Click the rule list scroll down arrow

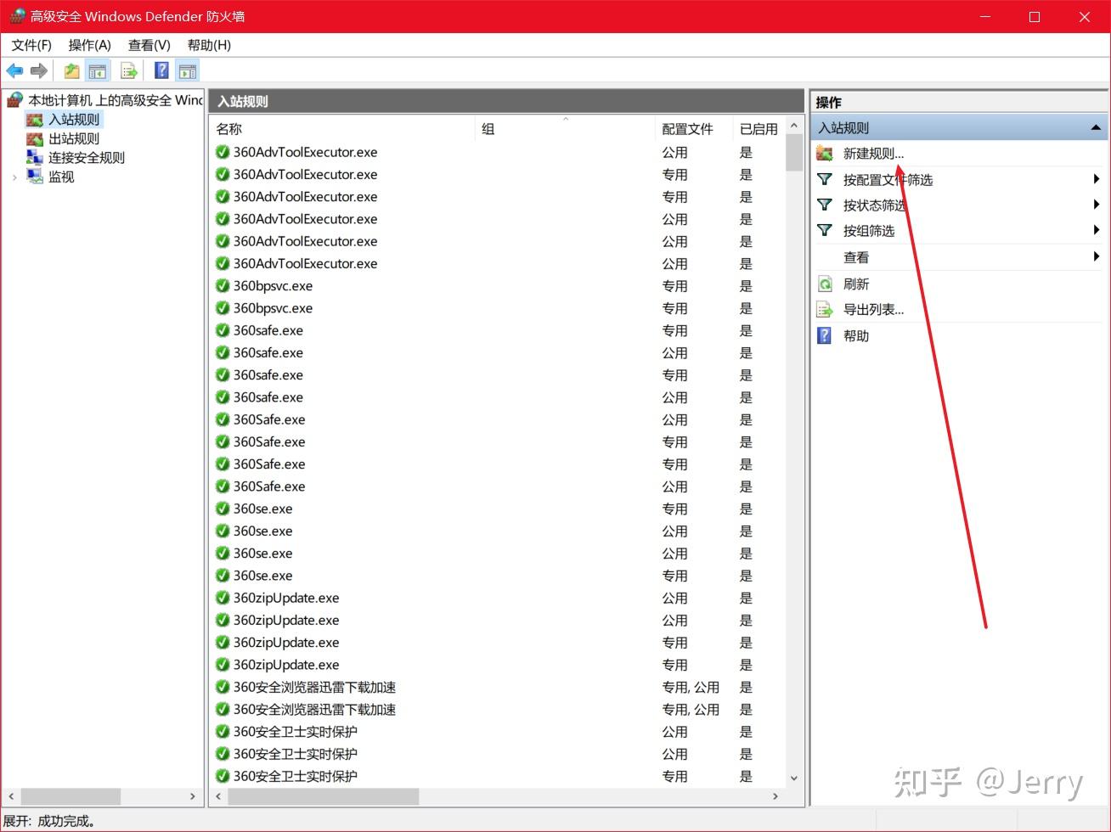(794, 777)
